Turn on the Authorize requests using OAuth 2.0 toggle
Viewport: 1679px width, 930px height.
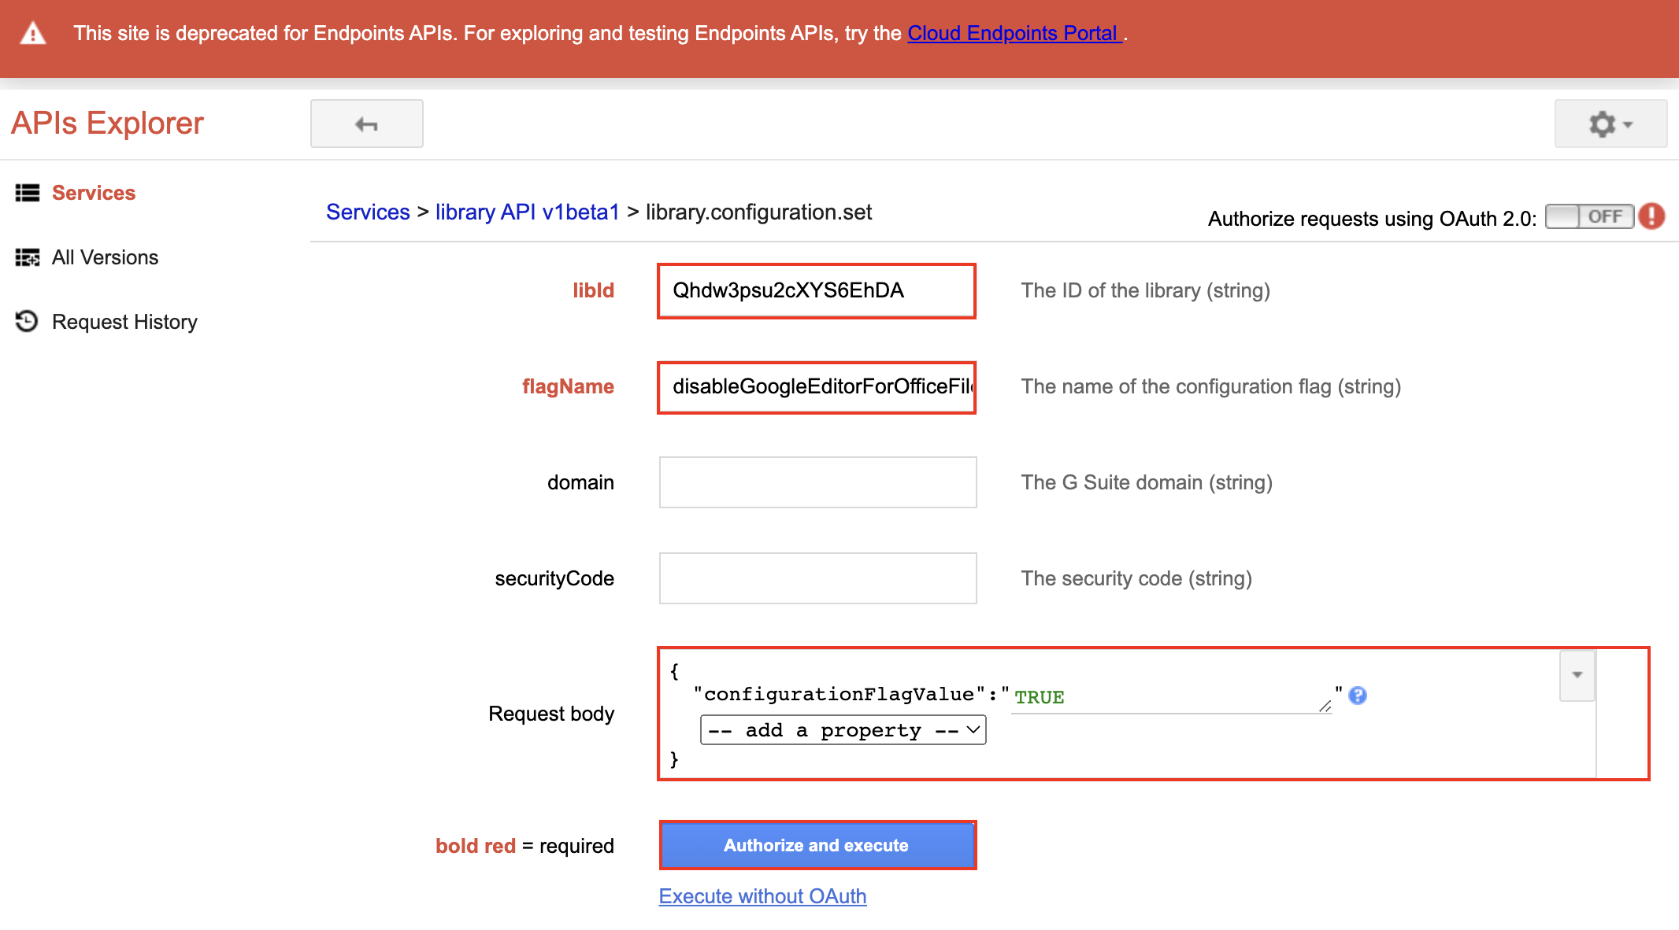[1589, 216]
